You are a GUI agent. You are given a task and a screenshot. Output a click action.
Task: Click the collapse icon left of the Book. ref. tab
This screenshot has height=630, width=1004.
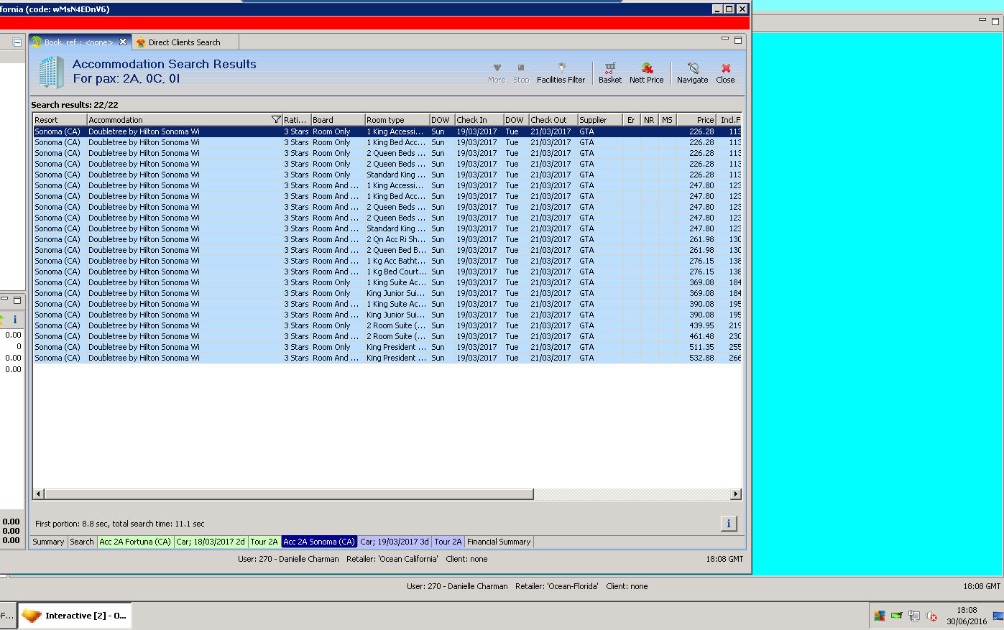coord(17,42)
